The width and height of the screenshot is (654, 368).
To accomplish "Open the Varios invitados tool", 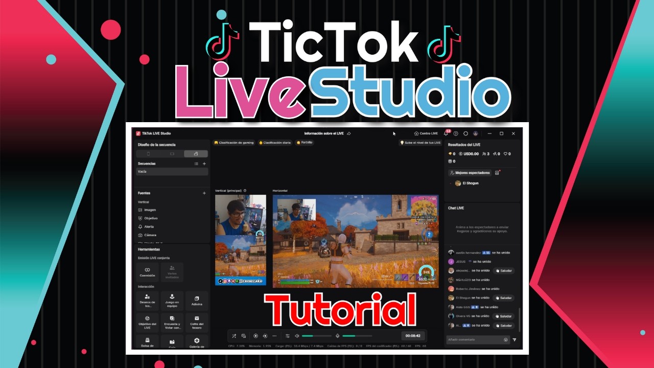I will click(x=172, y=271).
